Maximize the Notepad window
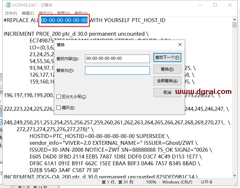 tap(215, 5)
